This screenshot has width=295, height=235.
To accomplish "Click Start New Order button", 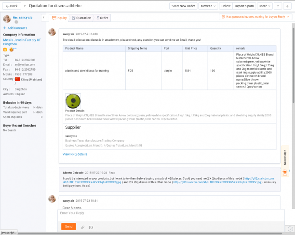I will (x=183, y=6).
